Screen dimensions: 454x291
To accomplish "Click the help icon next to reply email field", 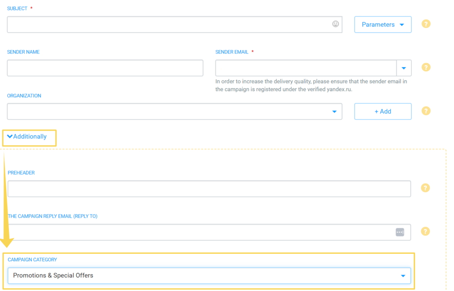I will [x=425, y=231].
